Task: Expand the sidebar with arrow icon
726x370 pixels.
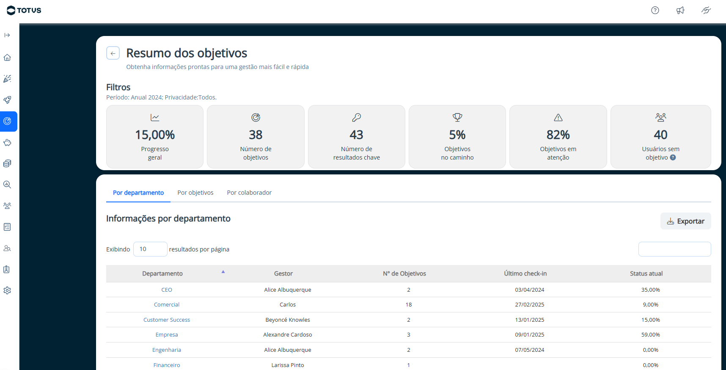Action: tap(7, 35)
